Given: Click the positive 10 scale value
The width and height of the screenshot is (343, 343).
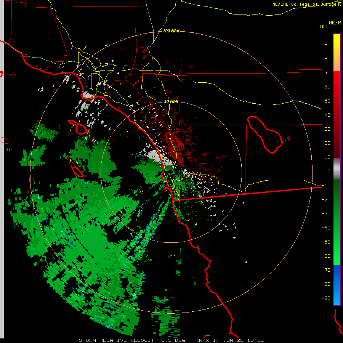Looking at the screenshot, I should (x=327, y=157).
